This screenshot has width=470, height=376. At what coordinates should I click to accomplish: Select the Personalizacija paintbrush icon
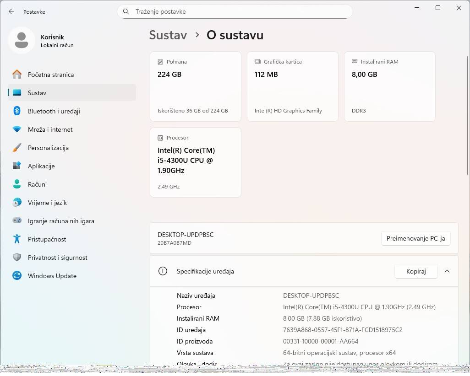click(17, 148)
